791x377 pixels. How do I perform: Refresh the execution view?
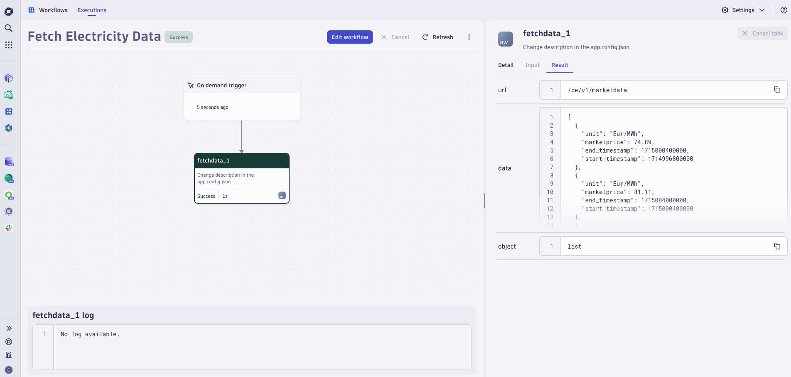pyautogui.click(x=437, y=37)
